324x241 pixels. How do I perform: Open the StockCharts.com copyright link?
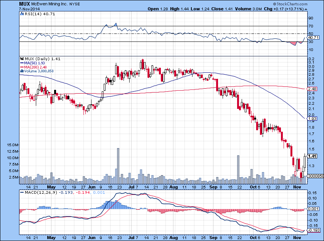pyautogui.click(x=290, y=4)
